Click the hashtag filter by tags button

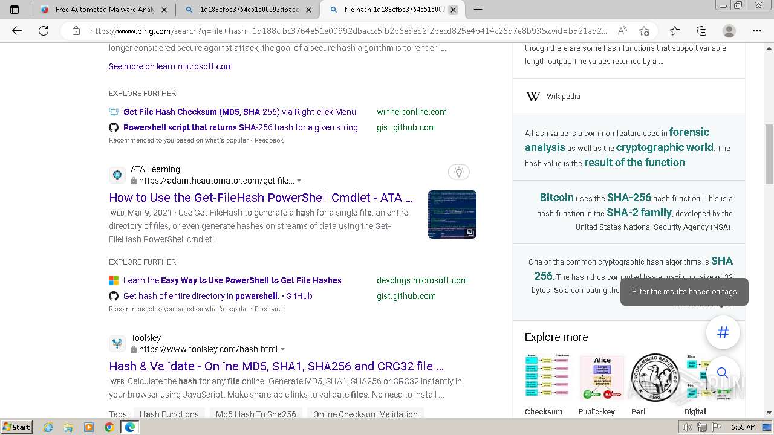point(723,332)
